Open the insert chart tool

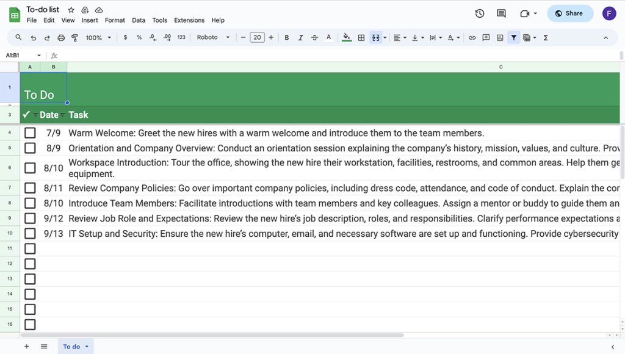point(499,37)
